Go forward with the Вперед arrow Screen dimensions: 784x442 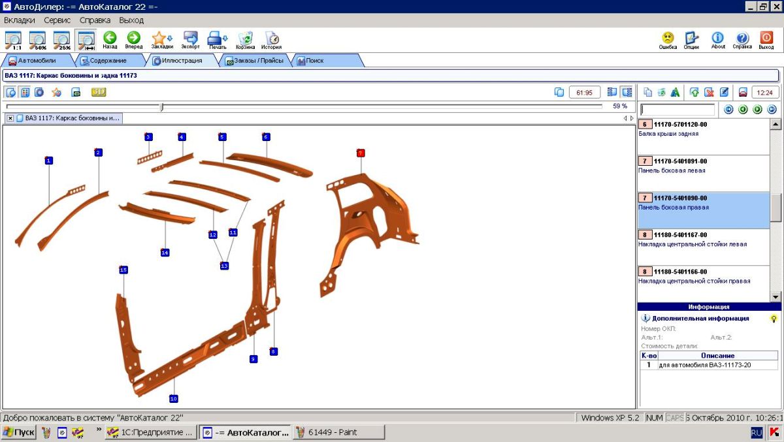[x=134, y=40]
